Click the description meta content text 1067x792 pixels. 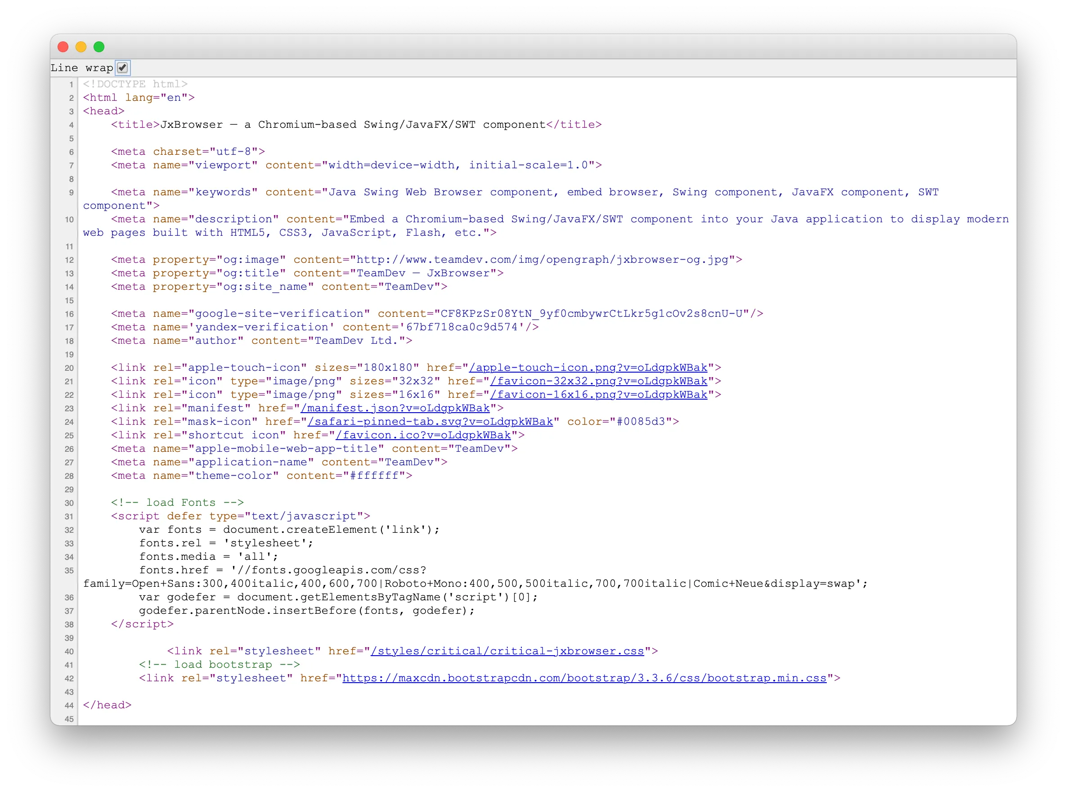(546, 226)
